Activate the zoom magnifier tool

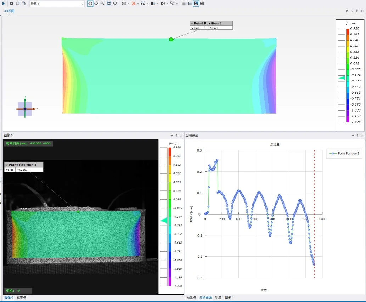coord(102,4)
